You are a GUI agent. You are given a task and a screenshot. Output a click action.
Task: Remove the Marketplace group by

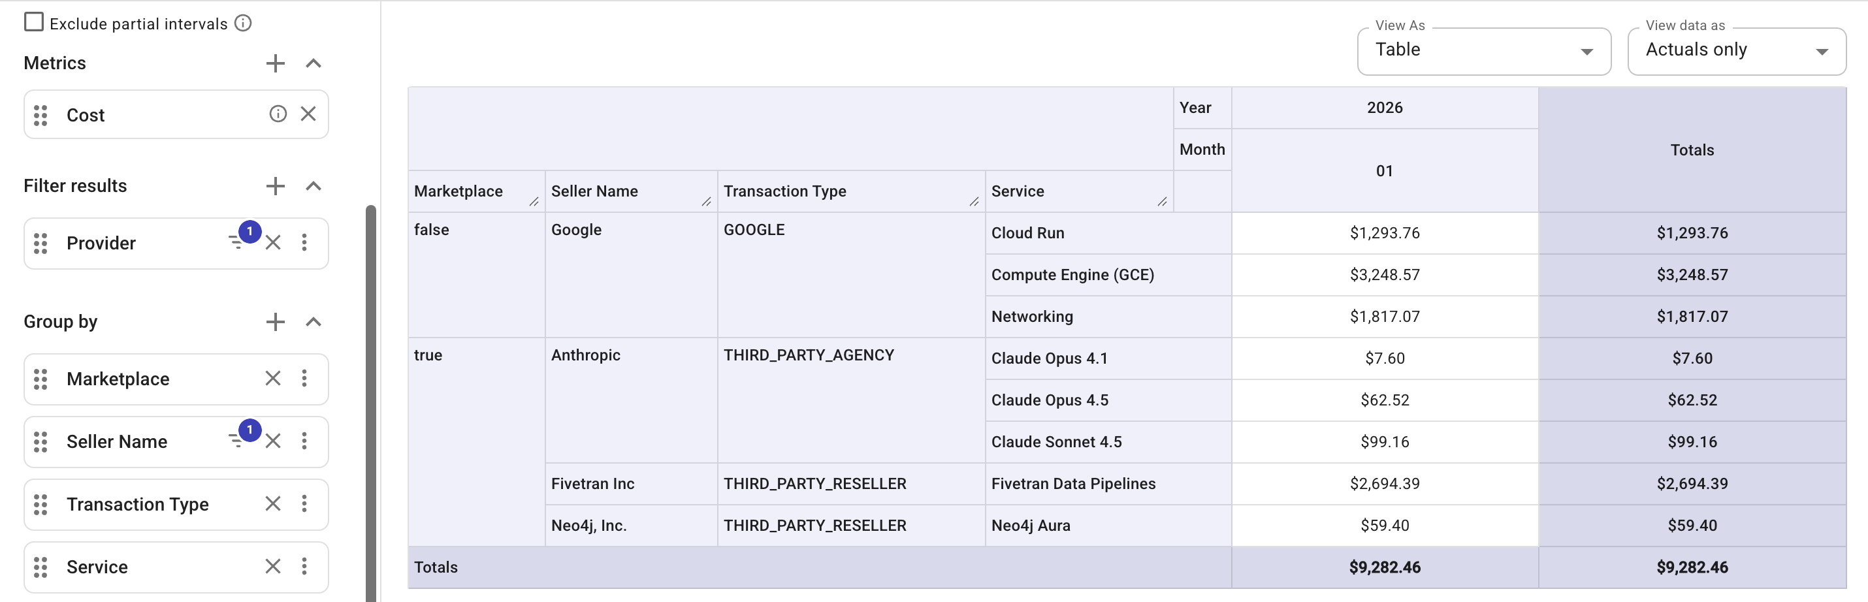(x=272, y=379)
